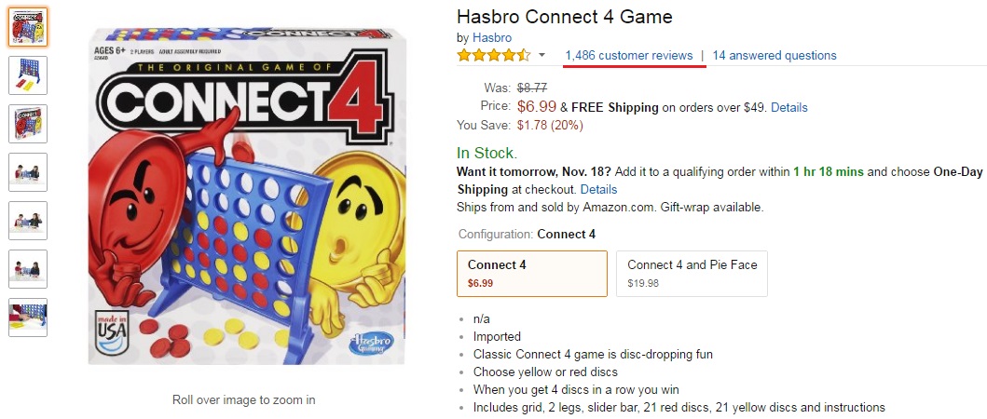Show last thumbnail with close-up grid
The height and width of the screenshot is (419, 987).
coord(28,318)
